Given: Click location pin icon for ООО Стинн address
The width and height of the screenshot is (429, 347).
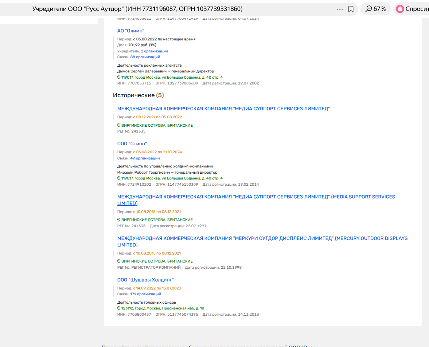Looking at the screenshot, I should click(x=119, y=178).
